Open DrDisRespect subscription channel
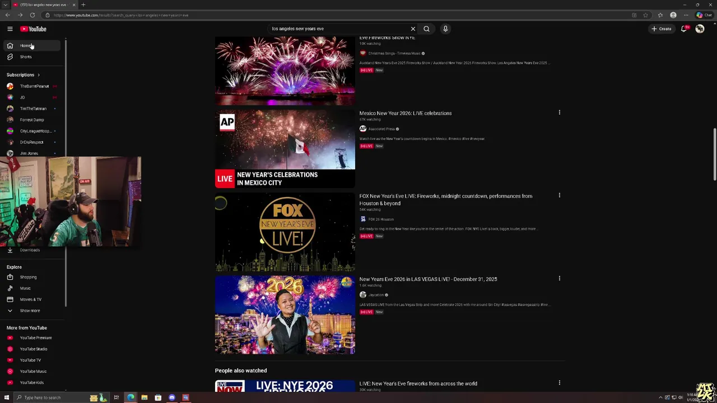Screen dimensions: 717x403 tap(32, 142)
